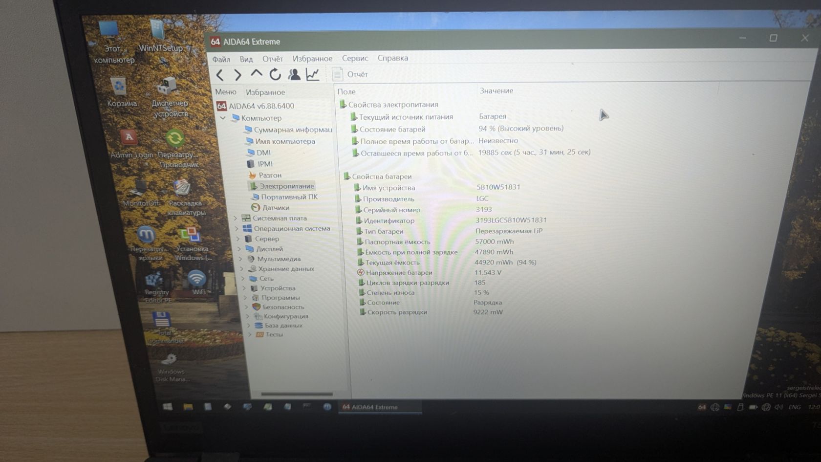Open the Сервис menu
Viewport: 821px width, 462px height.
355,58
